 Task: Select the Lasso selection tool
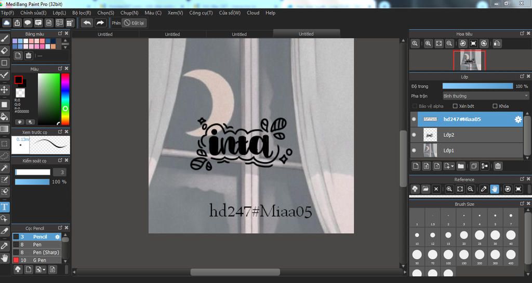4,155
